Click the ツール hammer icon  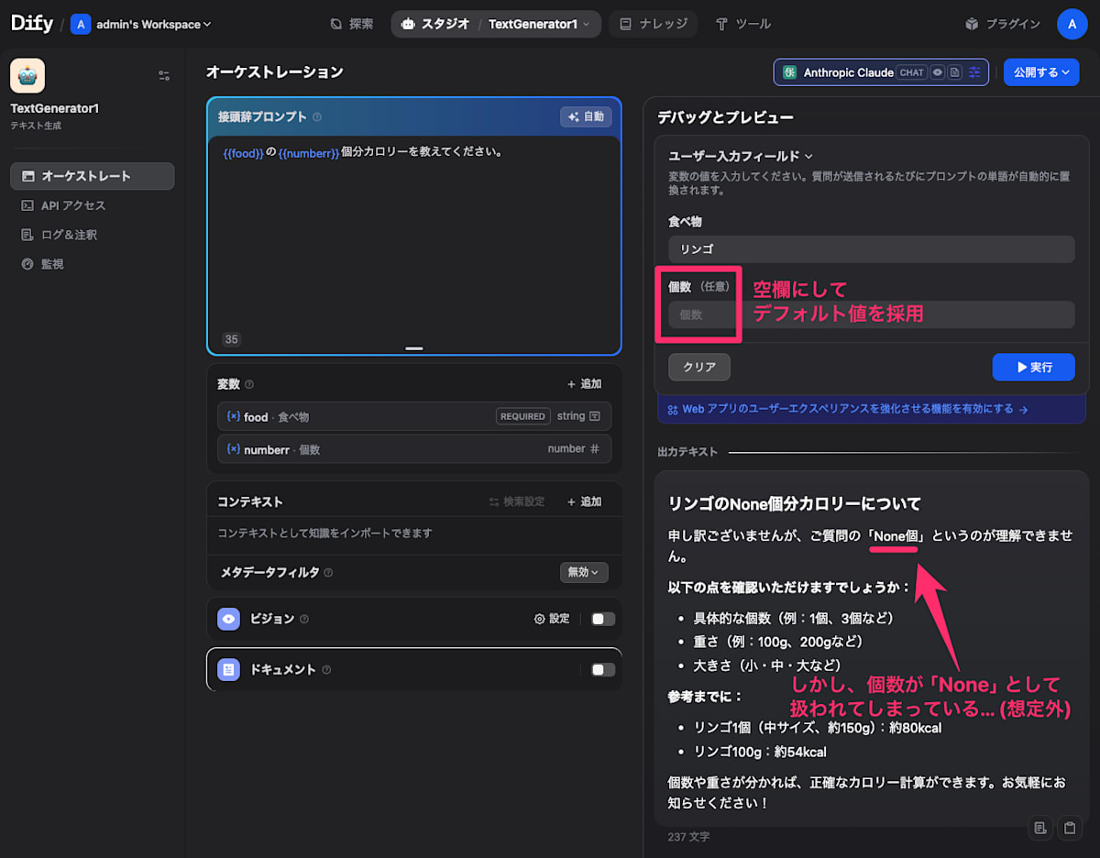click(x=722, y=24)
